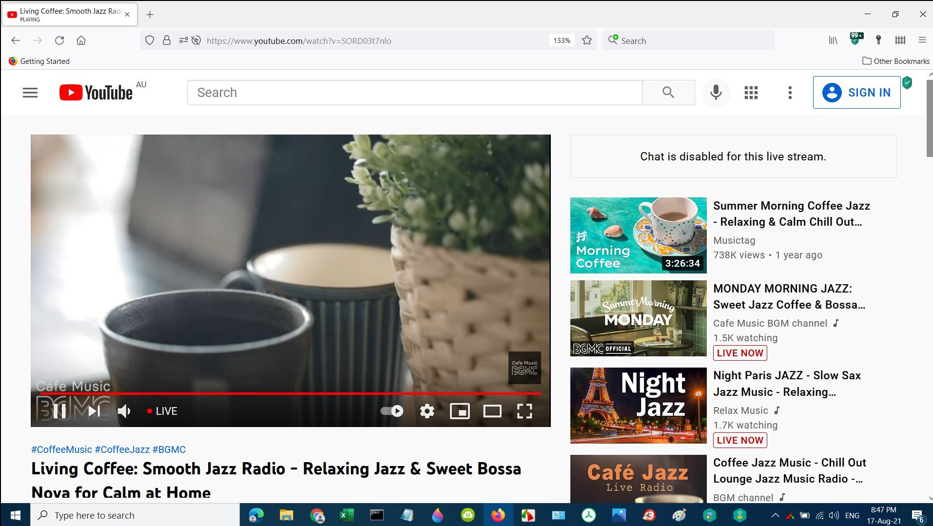This screenshot has width=933, height=526.
Task: Open the #BGMC hashtag
Action: point(169,449)
